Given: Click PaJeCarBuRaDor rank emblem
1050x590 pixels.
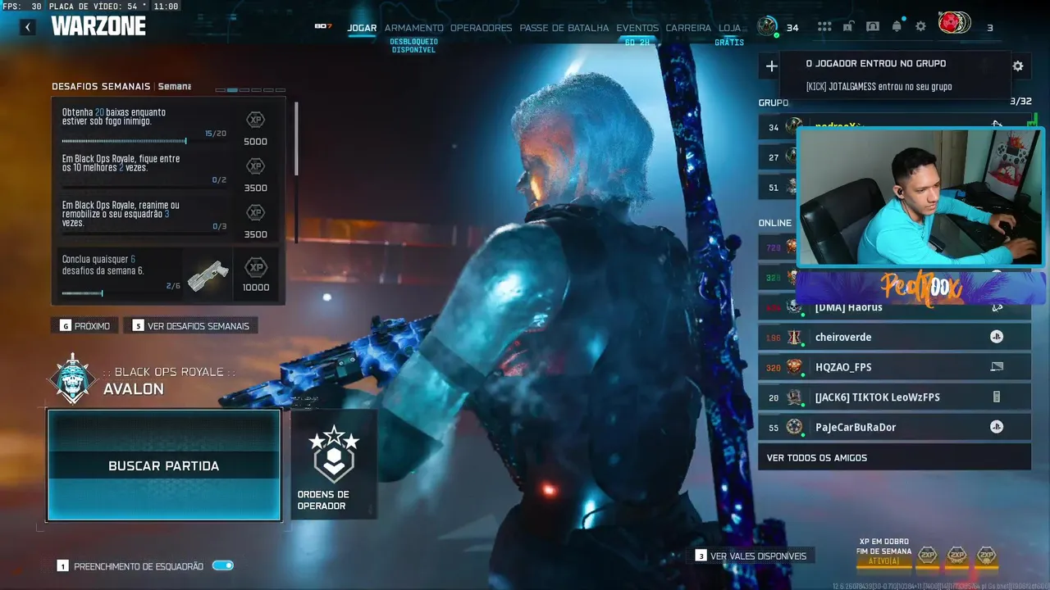Looking at the screenshot, I should coord(793,427).
